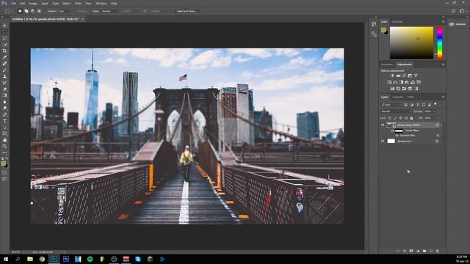Image resolution: width=470 pixels, height=264 pixels.
Task: Close the document tab
Action: [x=82, y=19]
